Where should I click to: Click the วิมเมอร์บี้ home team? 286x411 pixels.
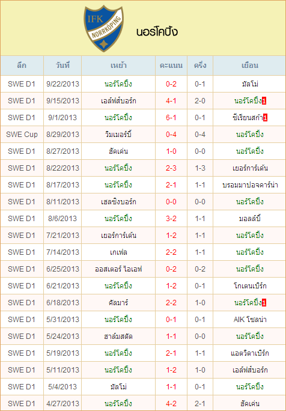(118, 135)
